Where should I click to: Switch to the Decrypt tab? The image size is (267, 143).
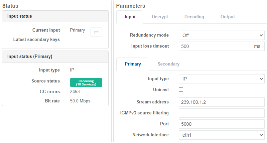(x=160, y=17)
